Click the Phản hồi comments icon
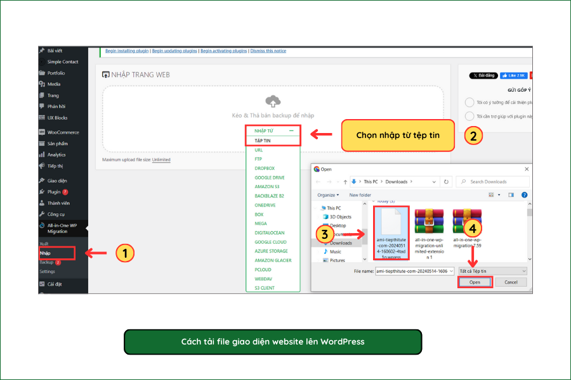Viewport: 571px width, 380px height. pyautogui.click(x=42, y=106)
